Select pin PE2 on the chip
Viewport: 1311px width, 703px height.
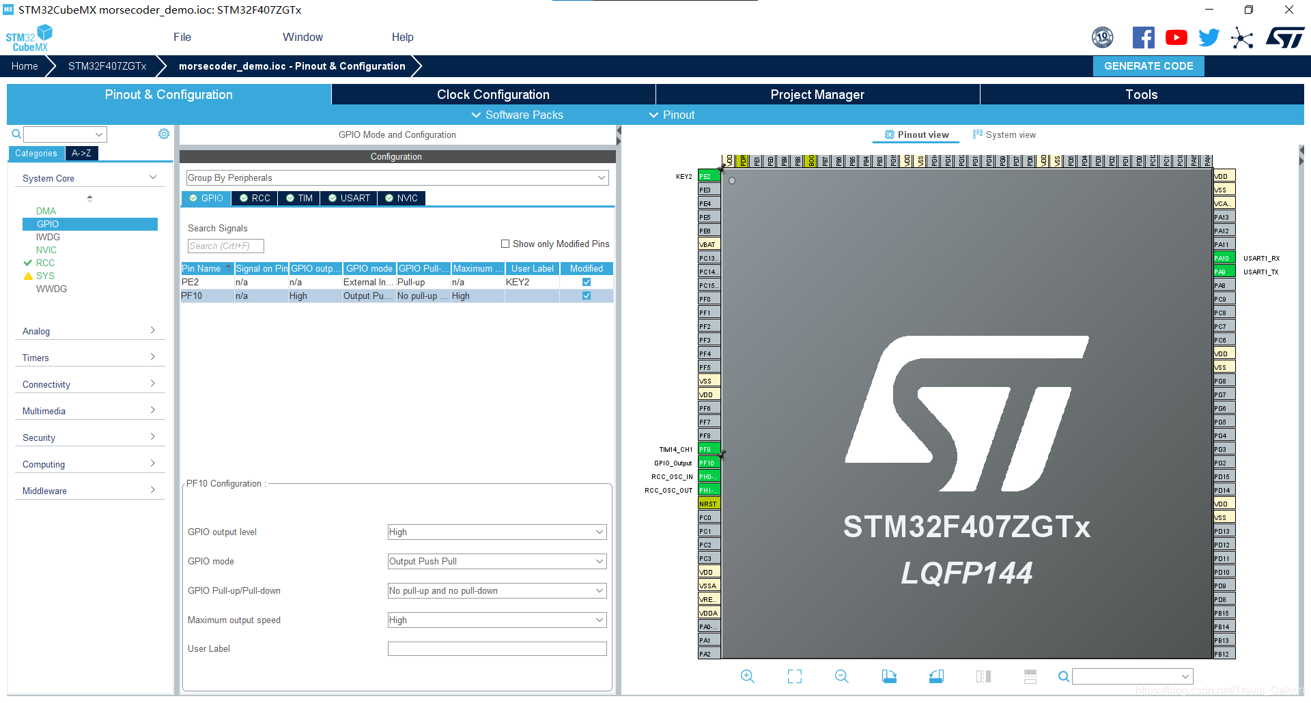point(709,176)
